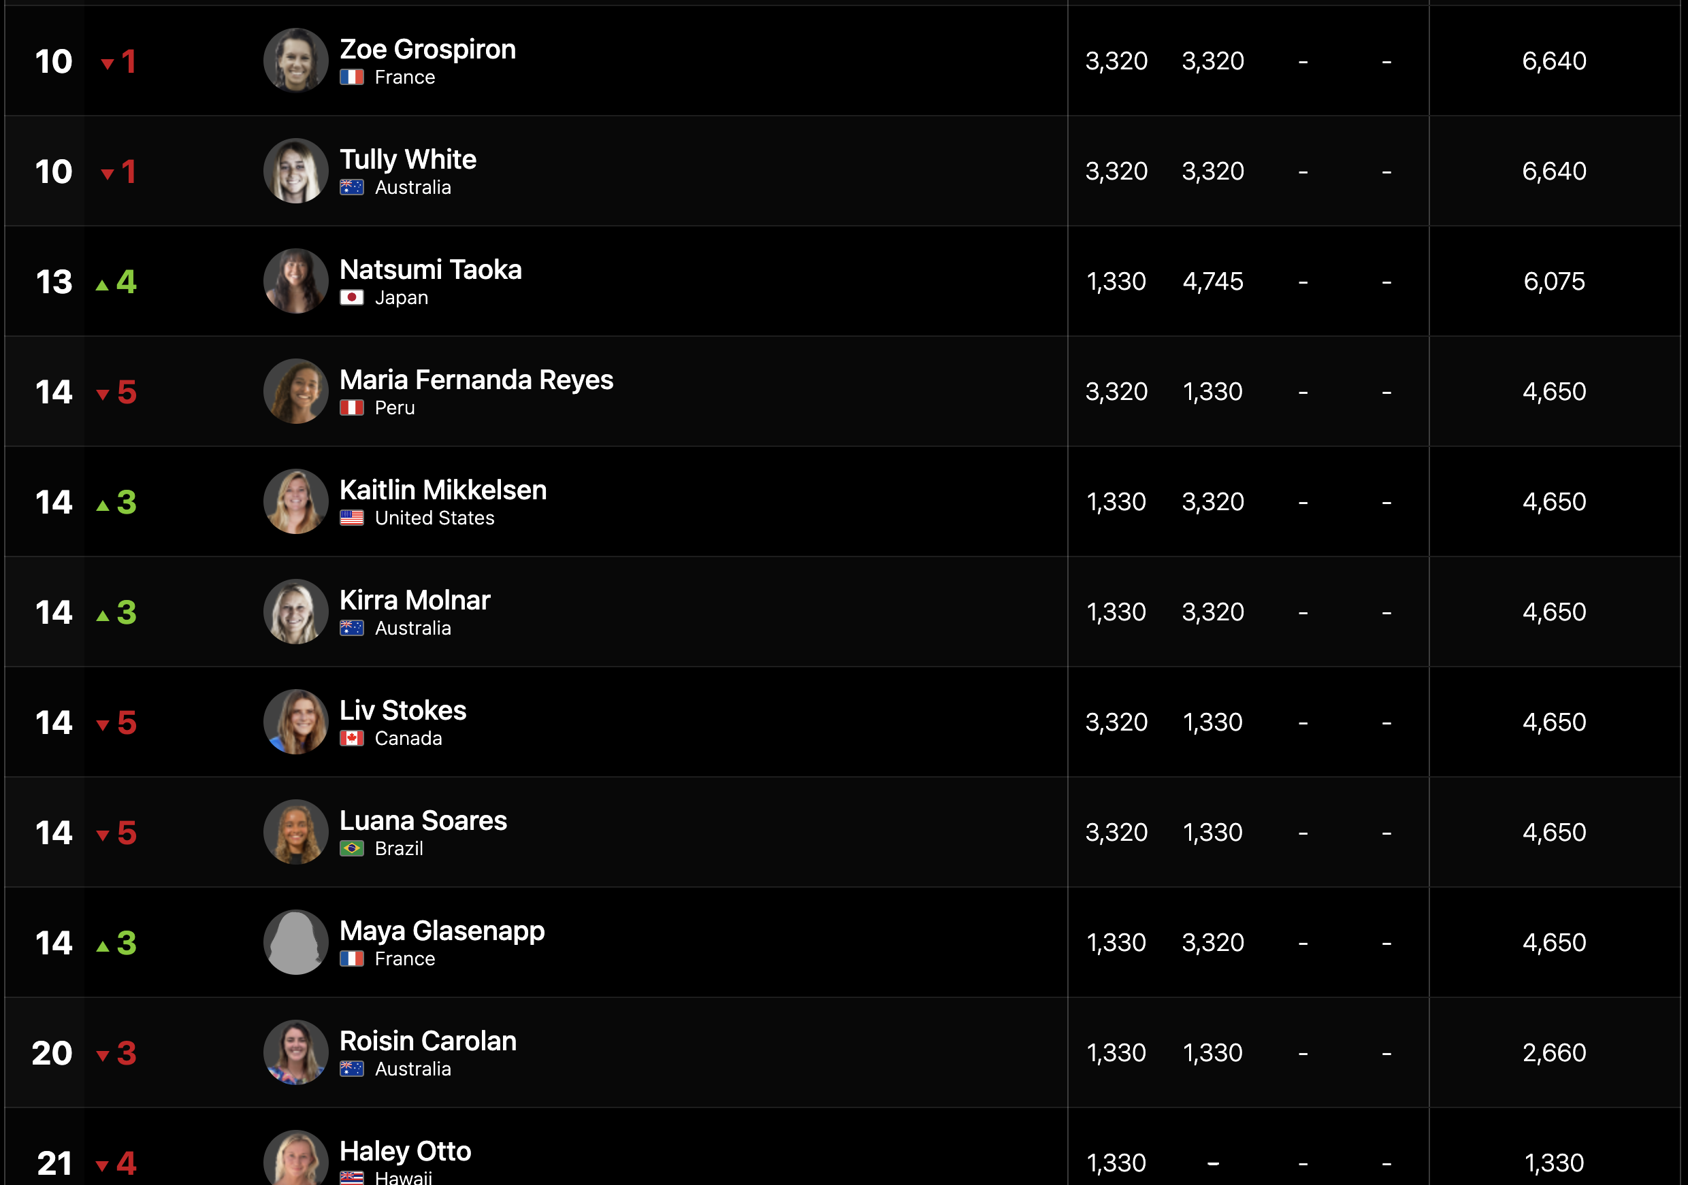This screenshot has width=1688, height=1185.
Task: Click Natsumi Taoka's 4,745 event score
Action: 1213,282
